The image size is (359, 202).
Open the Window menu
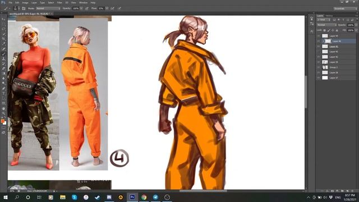pos(83,2)
